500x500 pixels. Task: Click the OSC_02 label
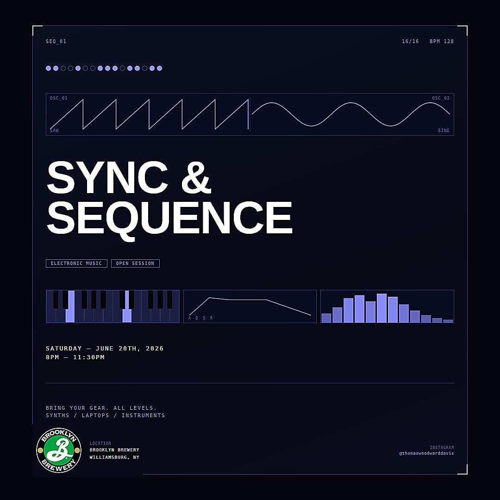(x=441, y=98)
